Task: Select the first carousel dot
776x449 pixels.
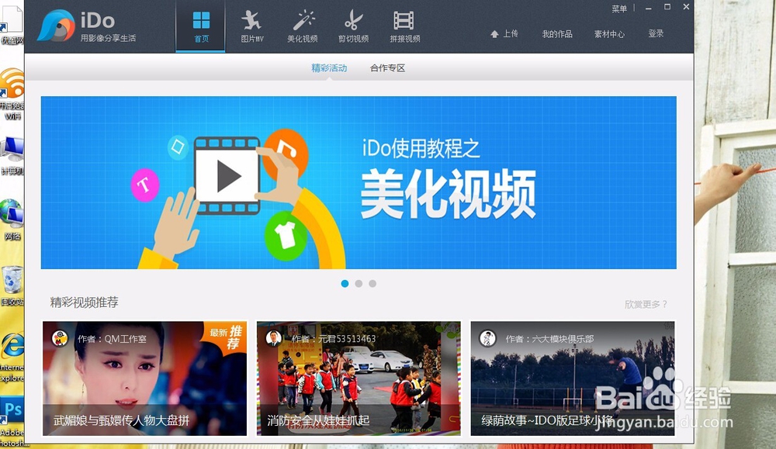Action: pyautogui.click(x=345, y=283)
